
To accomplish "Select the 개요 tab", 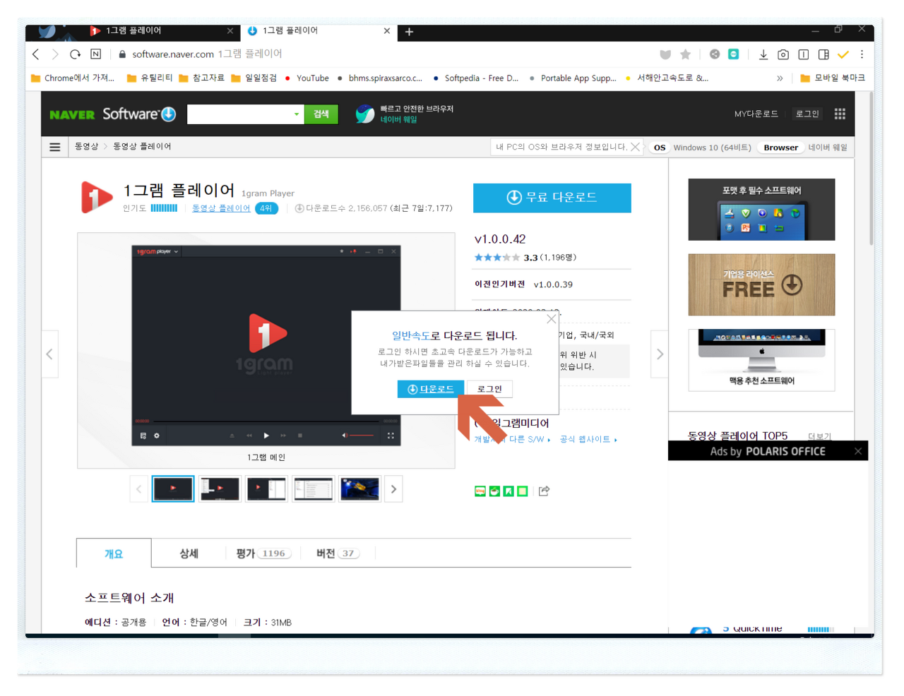I will 114,553.
